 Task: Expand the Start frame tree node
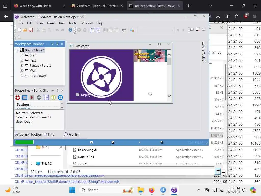[x=22, y=55]
